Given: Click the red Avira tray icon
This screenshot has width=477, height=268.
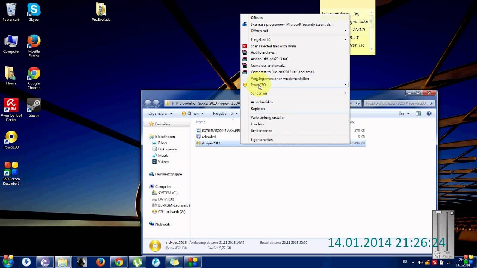Looking at the screenshot, I should 435,262.
